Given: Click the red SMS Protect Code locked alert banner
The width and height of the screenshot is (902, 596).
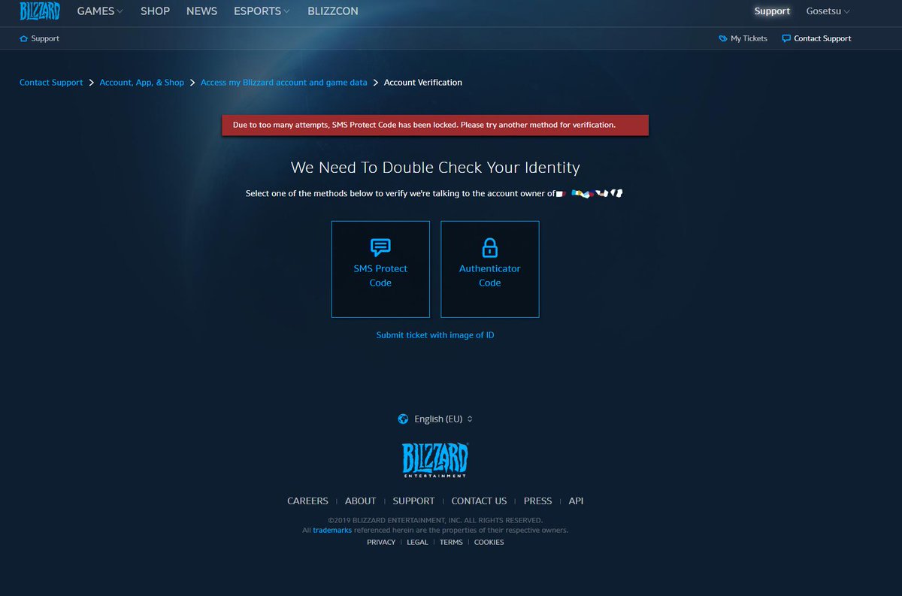Looking at the screenshot, I should click(435, 126).
